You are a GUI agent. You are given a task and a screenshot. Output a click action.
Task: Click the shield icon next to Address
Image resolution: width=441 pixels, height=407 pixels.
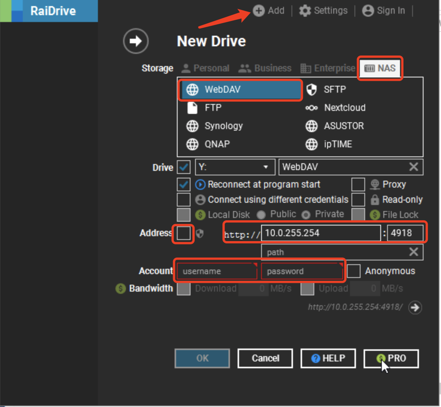[200, 233]
